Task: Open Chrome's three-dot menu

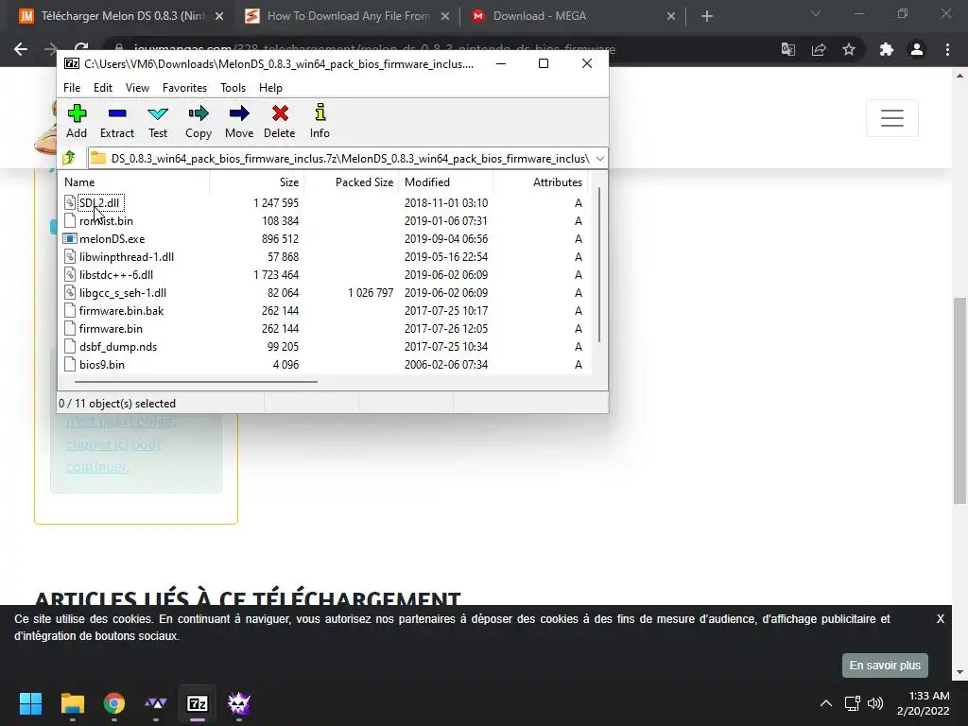Action: (947, 49)
